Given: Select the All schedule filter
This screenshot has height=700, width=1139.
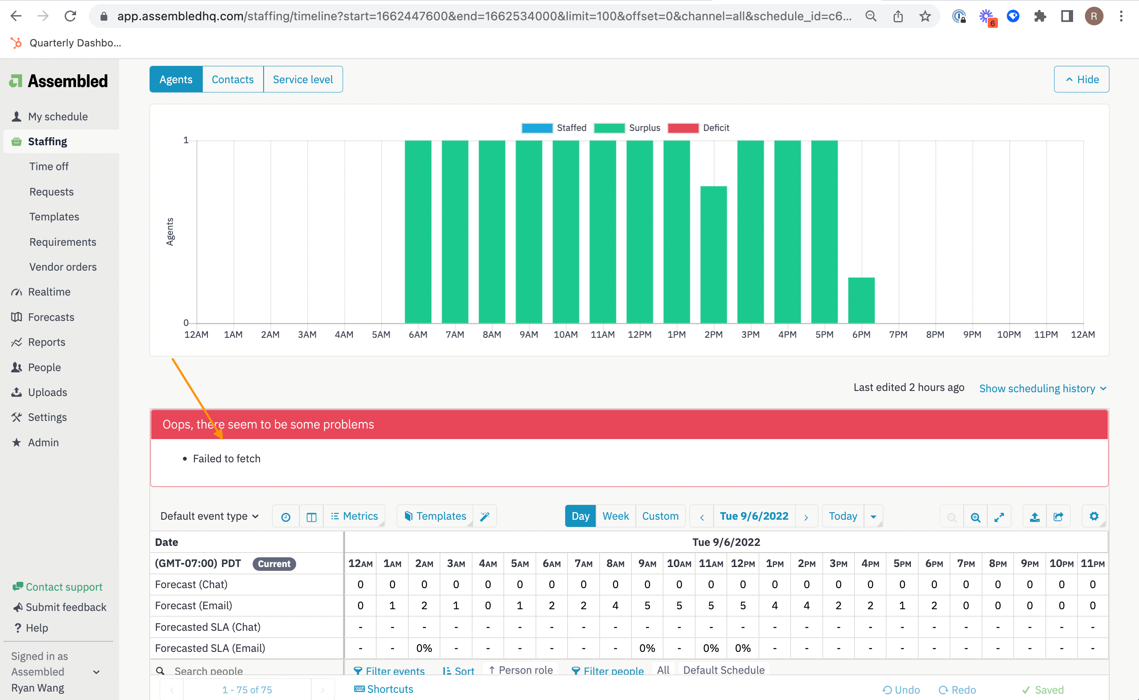Looking at the screenshot, I should click(663, 670).
